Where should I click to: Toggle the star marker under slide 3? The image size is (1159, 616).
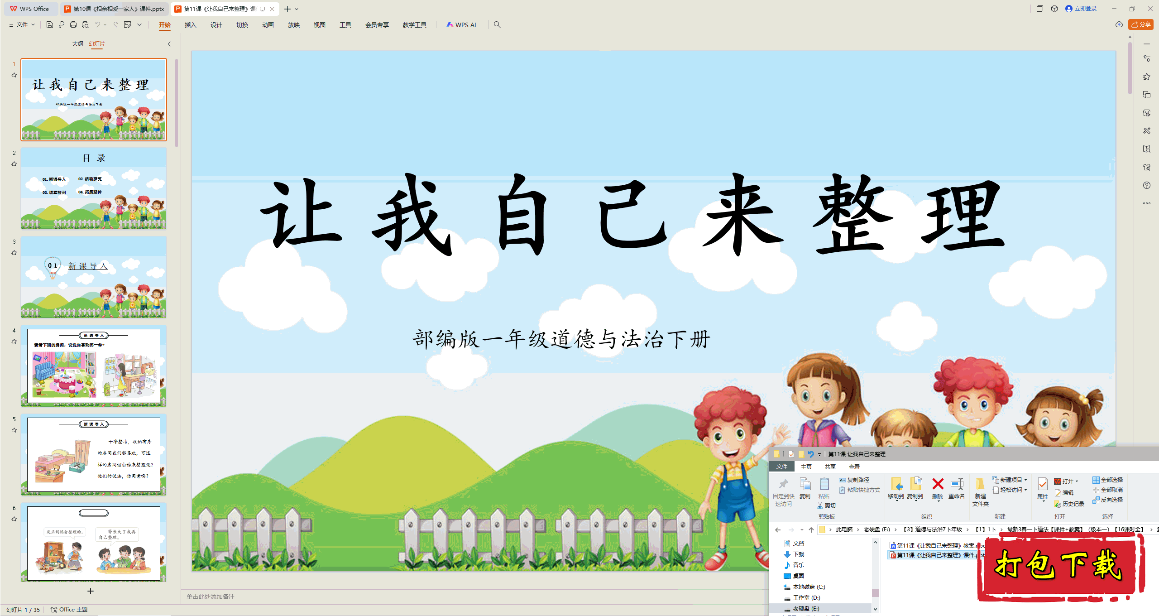pos(14,253)
